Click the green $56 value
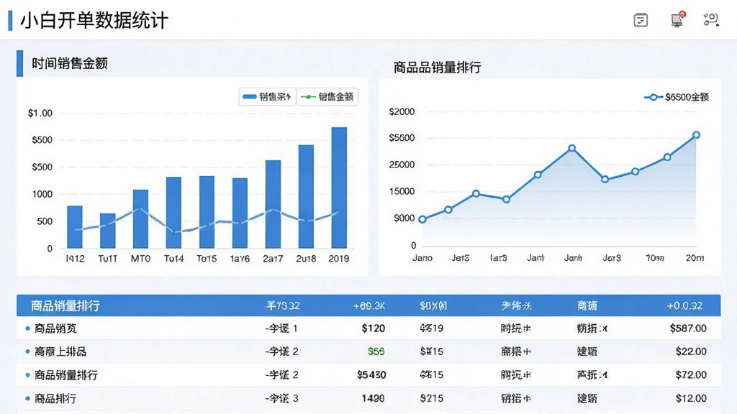This screenshot has width=737, height=414. (x=376, y=351)
